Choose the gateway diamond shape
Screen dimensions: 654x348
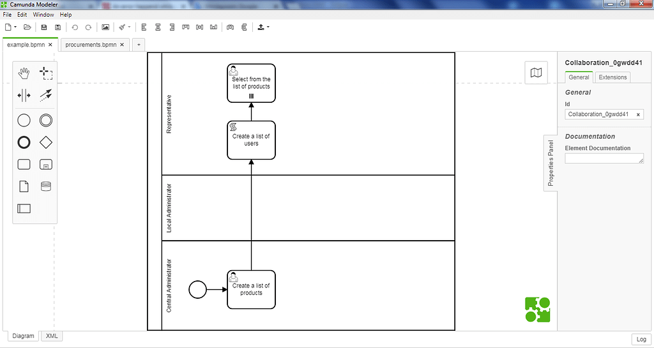point(45,142)
